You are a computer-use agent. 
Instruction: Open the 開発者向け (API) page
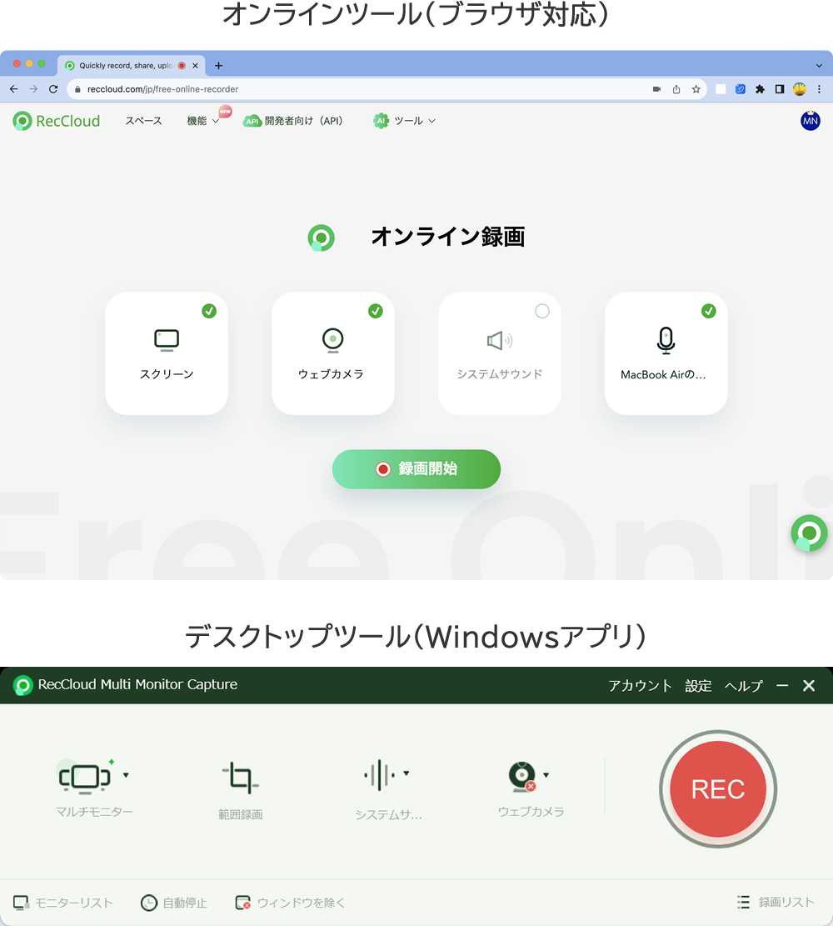point(293,121)
